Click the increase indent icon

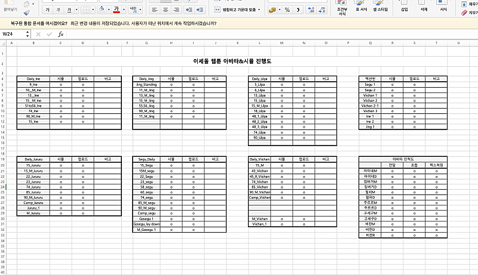(200, 10)
